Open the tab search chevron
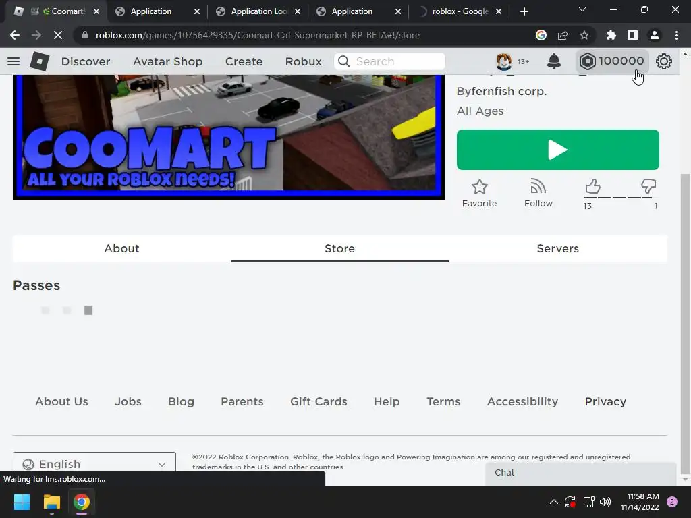Viewport: 691px width, 518px height. tap(582, 9)
